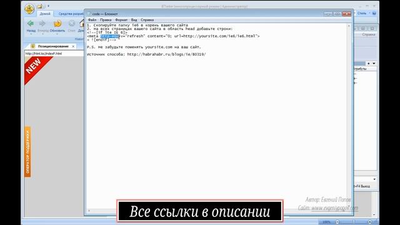Click the Назад green arrow icon
400x225 pixels.
pos(31,24)
